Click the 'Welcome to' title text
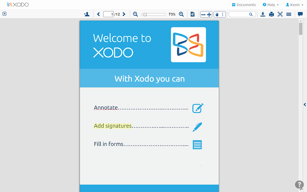 click(x=122, y=38)
